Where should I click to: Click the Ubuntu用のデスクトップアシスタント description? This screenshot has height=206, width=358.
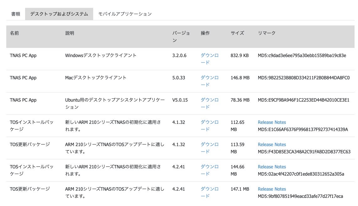(x=115, y=103)
